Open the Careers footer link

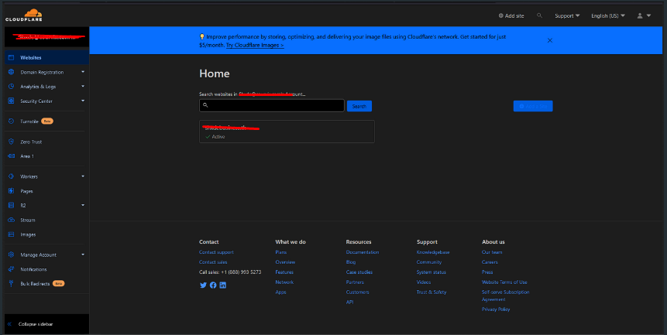click(490, 262)
